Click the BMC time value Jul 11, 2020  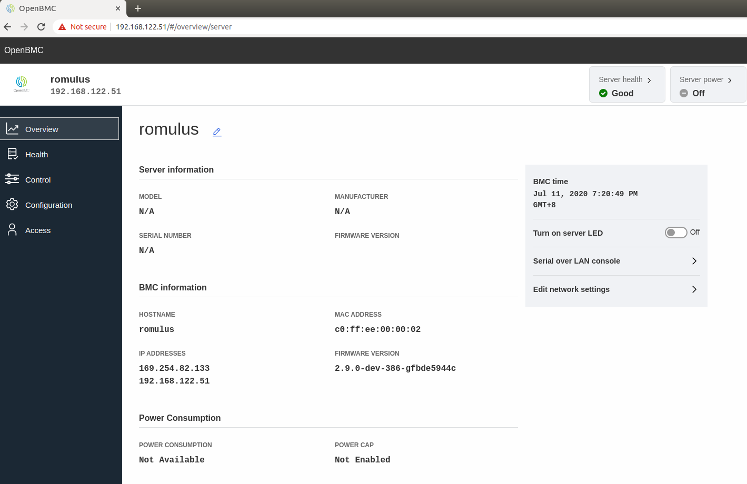click(585, 194)
